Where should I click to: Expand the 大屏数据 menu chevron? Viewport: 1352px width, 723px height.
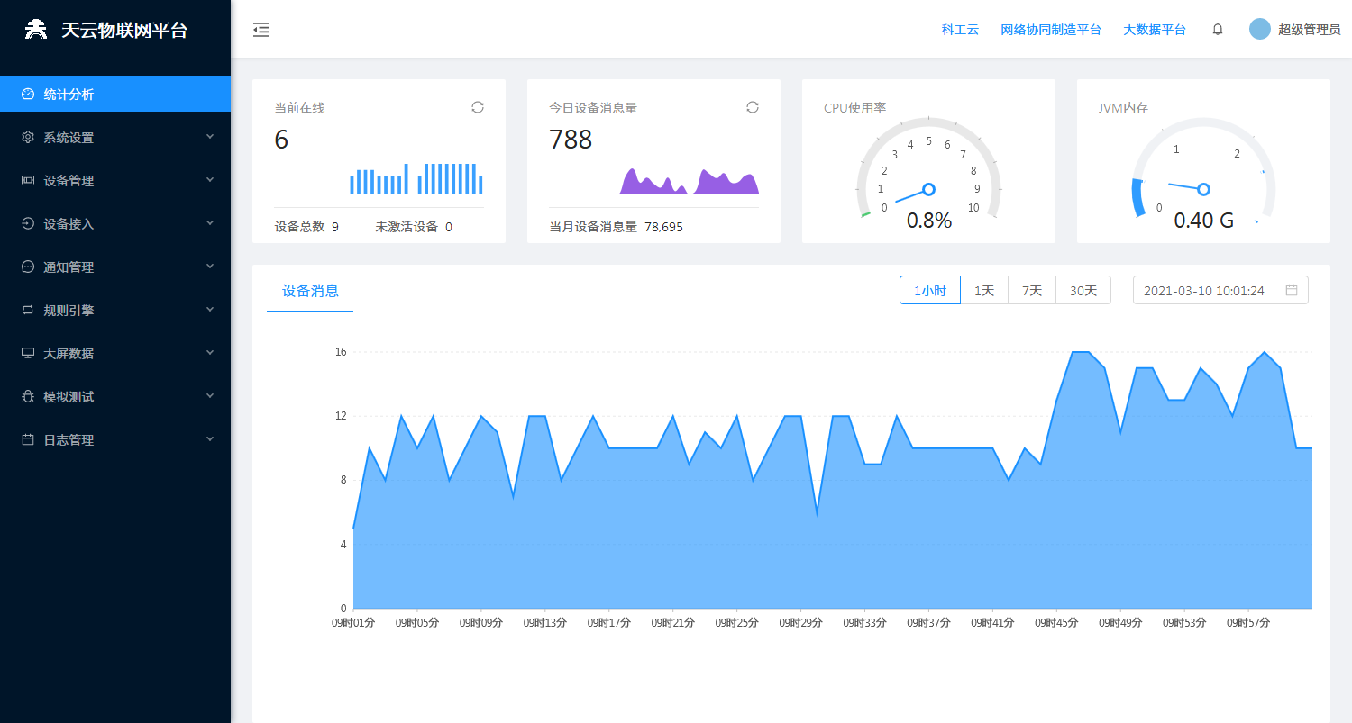tap(210, 353)
